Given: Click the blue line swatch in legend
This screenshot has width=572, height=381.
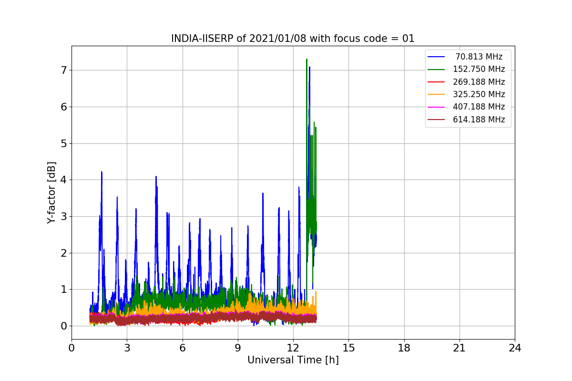Looking at the screenshot, I should tap(436, 57).
